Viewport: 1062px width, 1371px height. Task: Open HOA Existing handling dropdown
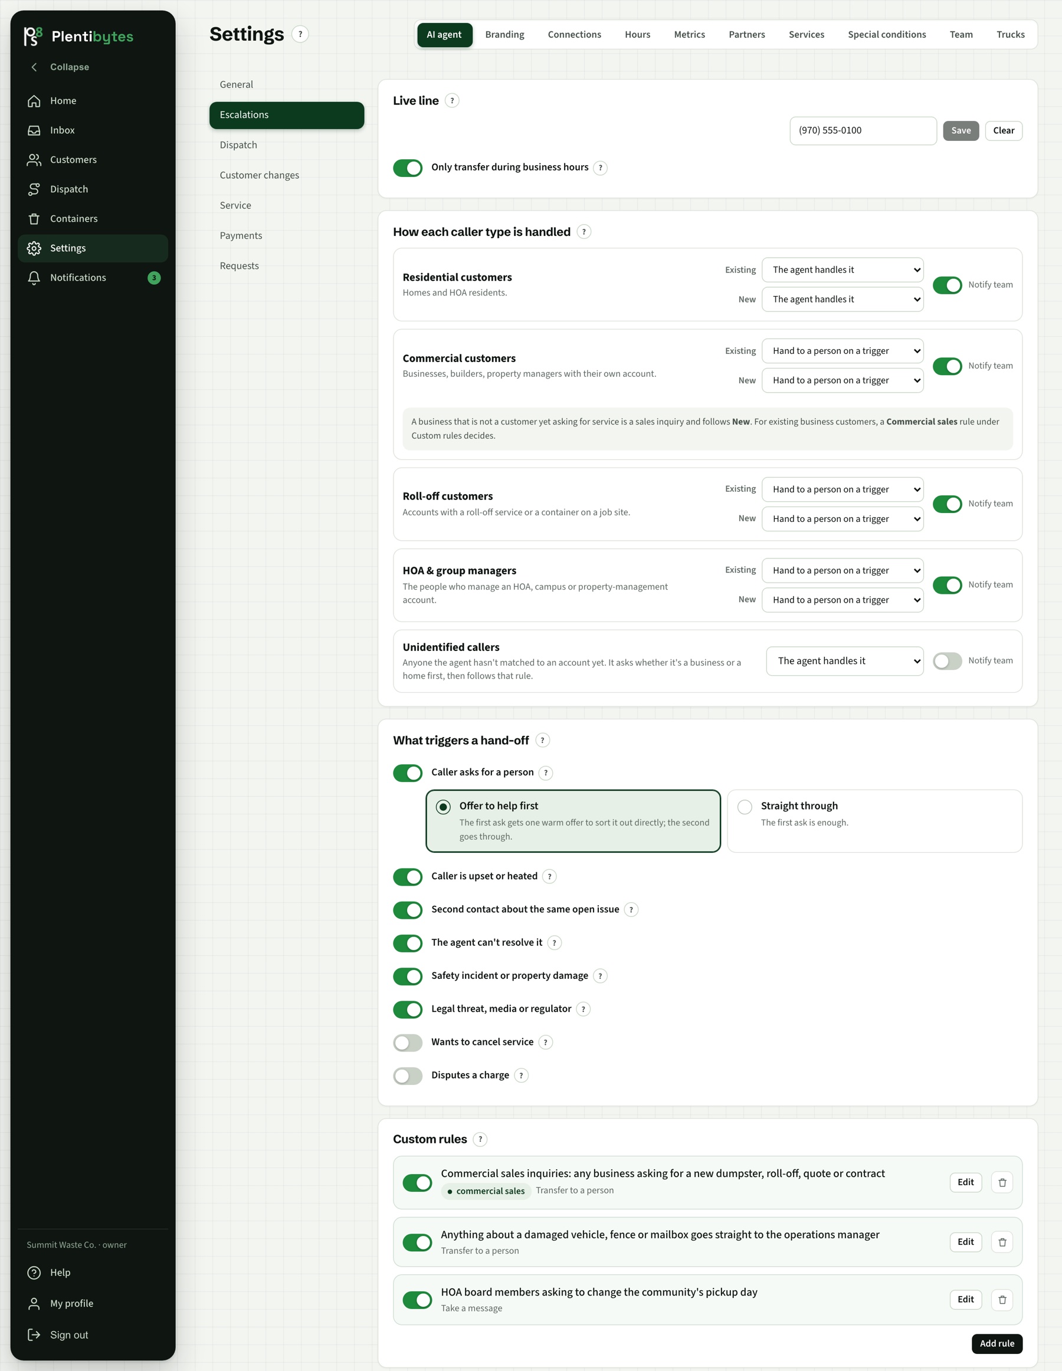tap(843, 571)
